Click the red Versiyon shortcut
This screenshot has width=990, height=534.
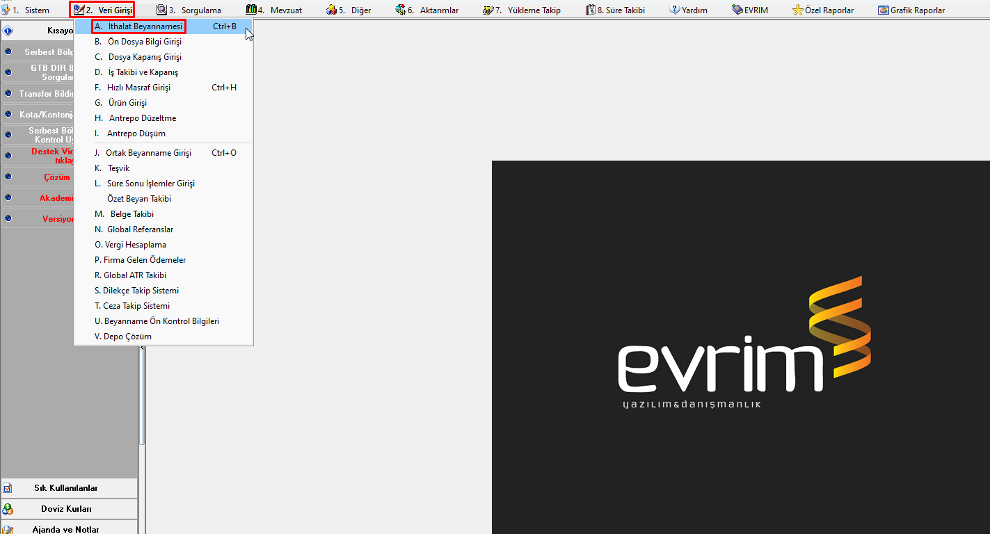click(38, 219)
